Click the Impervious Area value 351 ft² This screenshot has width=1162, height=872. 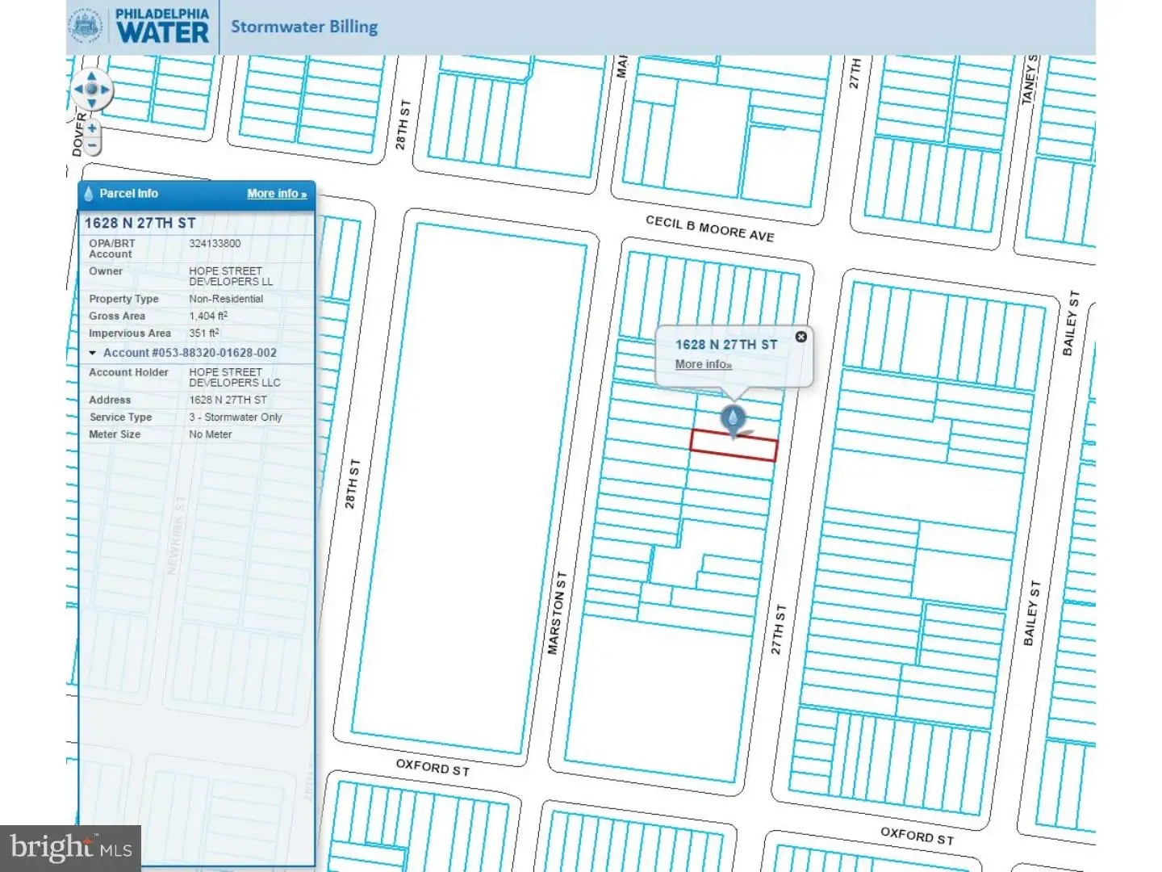click(x=204, y=333)
